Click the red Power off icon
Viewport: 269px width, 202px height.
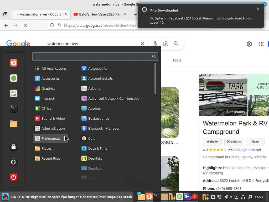click(x=14, y=177)
